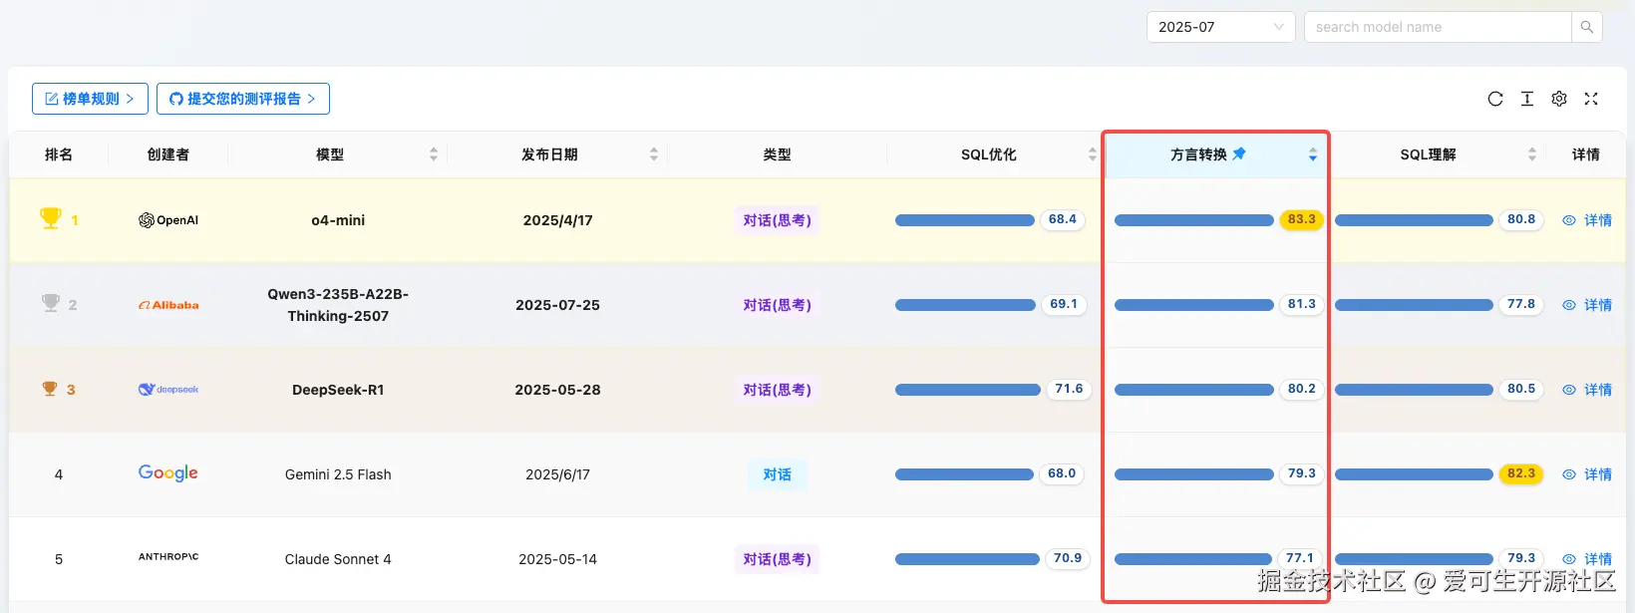Sort by the 发布日期 column
The image size is (1635, 613).
[x=654, y=154]
